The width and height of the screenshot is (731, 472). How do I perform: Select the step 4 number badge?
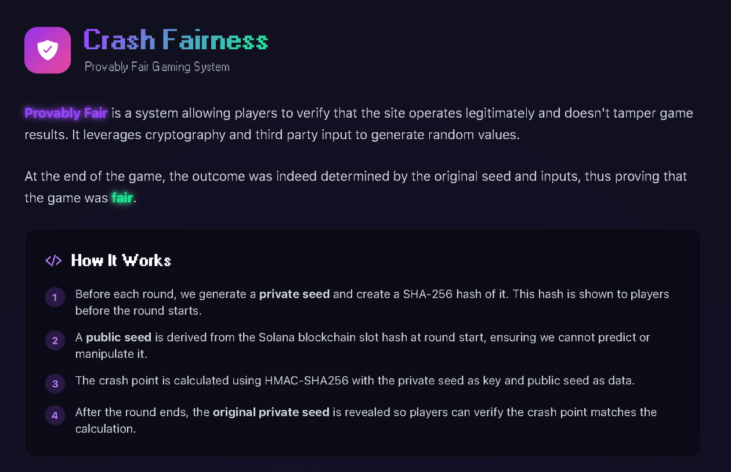[55, 415]
